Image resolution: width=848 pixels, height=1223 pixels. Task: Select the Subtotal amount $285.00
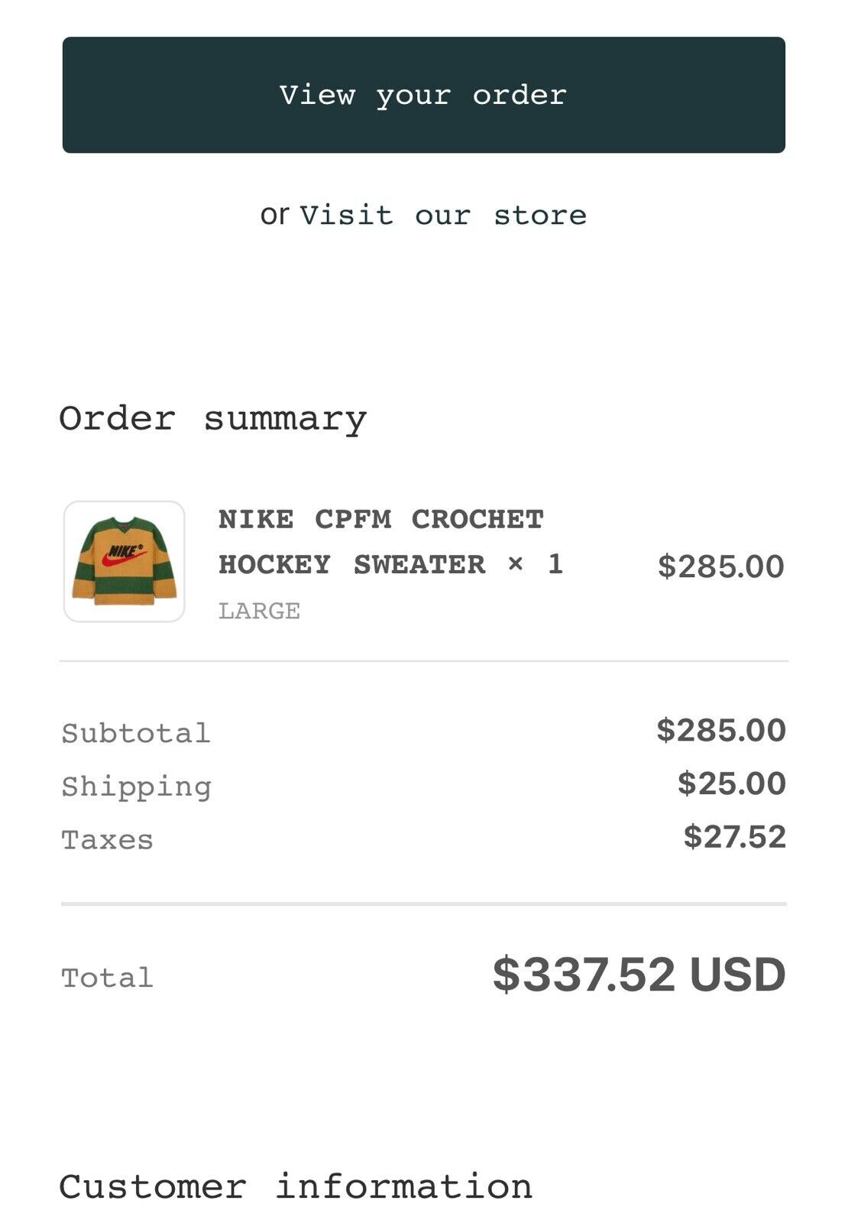pos(721,730)
